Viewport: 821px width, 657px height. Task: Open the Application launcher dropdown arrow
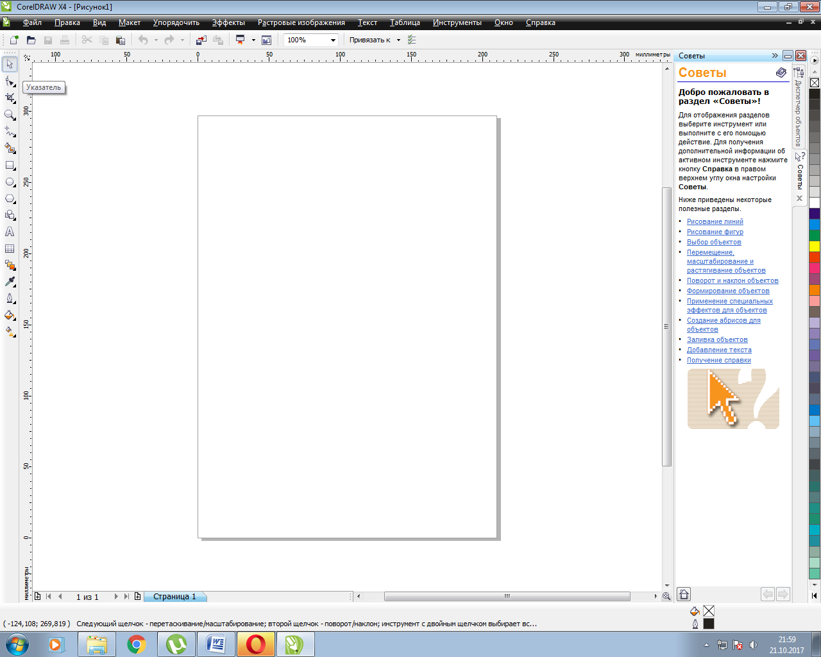(253, 40)
